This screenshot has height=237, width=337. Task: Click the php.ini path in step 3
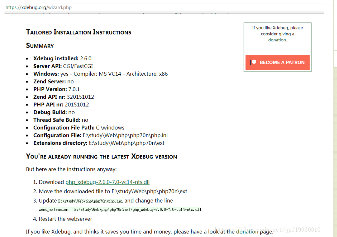point(90,201)
